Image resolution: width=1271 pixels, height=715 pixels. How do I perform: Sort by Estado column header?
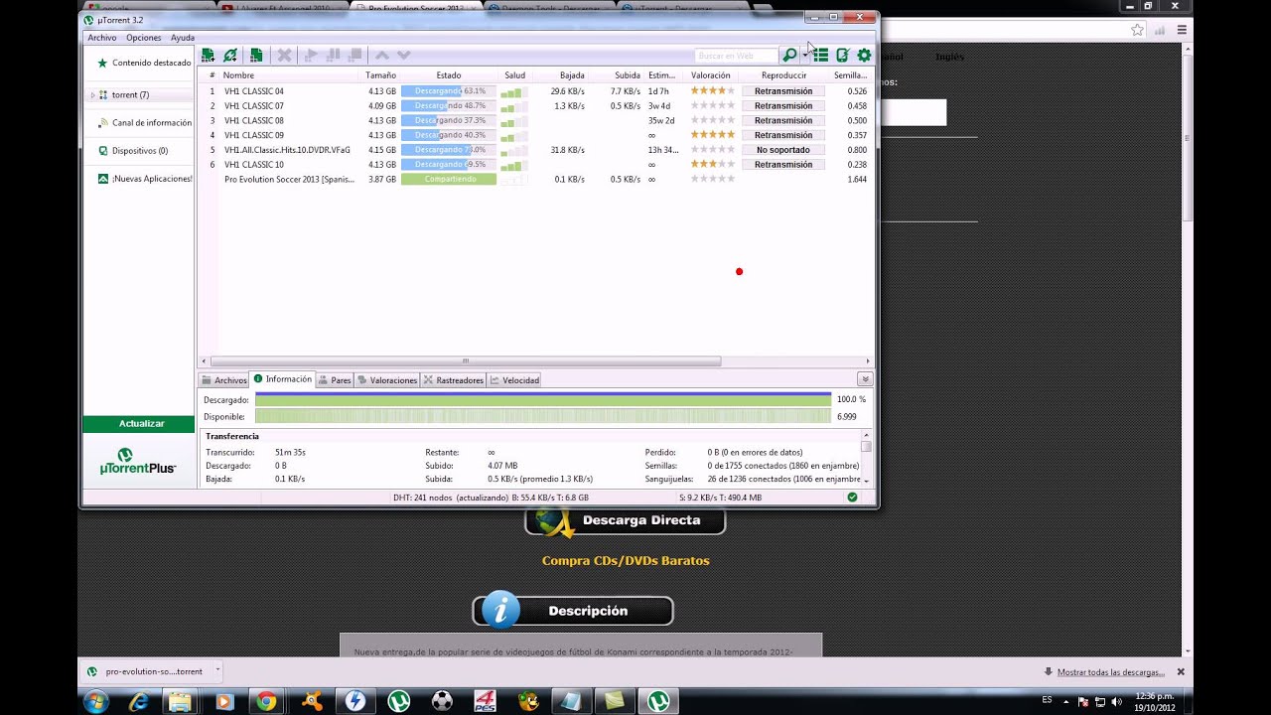click(448, 75)
